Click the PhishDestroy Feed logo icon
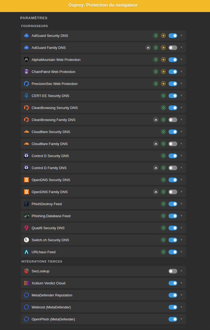210x330 pixels. (x=26, y=204)
